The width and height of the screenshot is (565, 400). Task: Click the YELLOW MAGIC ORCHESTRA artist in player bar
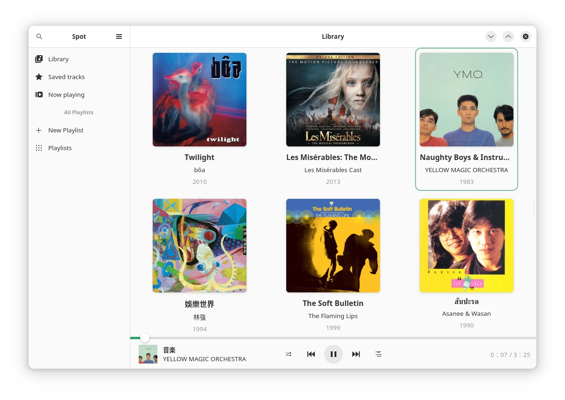[204, 359]
